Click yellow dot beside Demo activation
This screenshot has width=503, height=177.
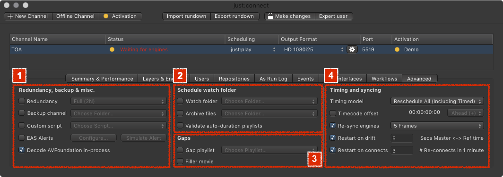point(397,49)
